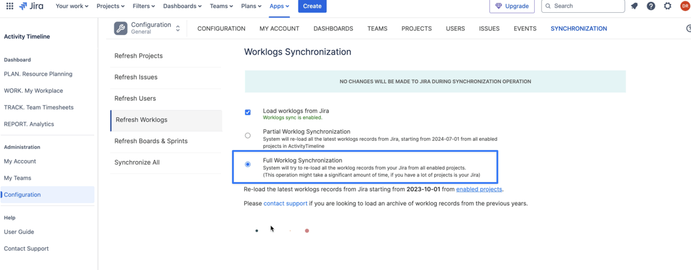The height and width of the screenshot is (270, 691).
Task: Open the help question mark icon
Action: click(x=651, y=6)
